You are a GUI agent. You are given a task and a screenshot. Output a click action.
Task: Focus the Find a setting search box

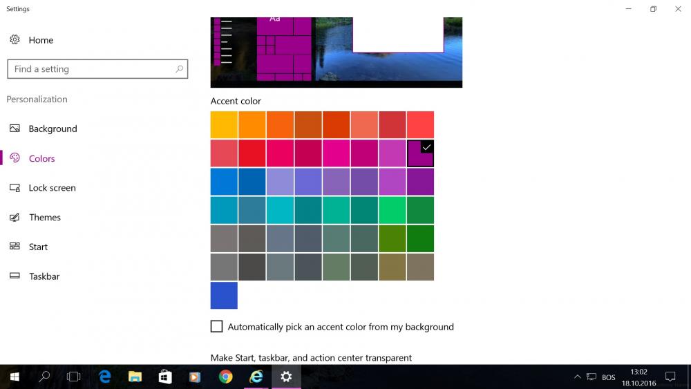[90, 69]
